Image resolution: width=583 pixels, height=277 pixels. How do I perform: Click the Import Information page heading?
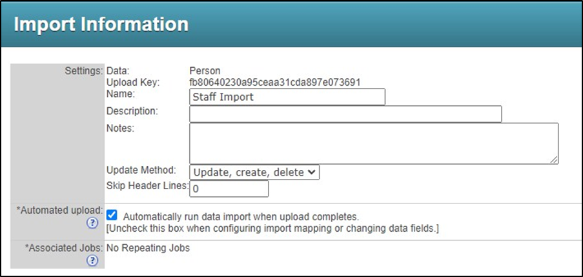101,25
